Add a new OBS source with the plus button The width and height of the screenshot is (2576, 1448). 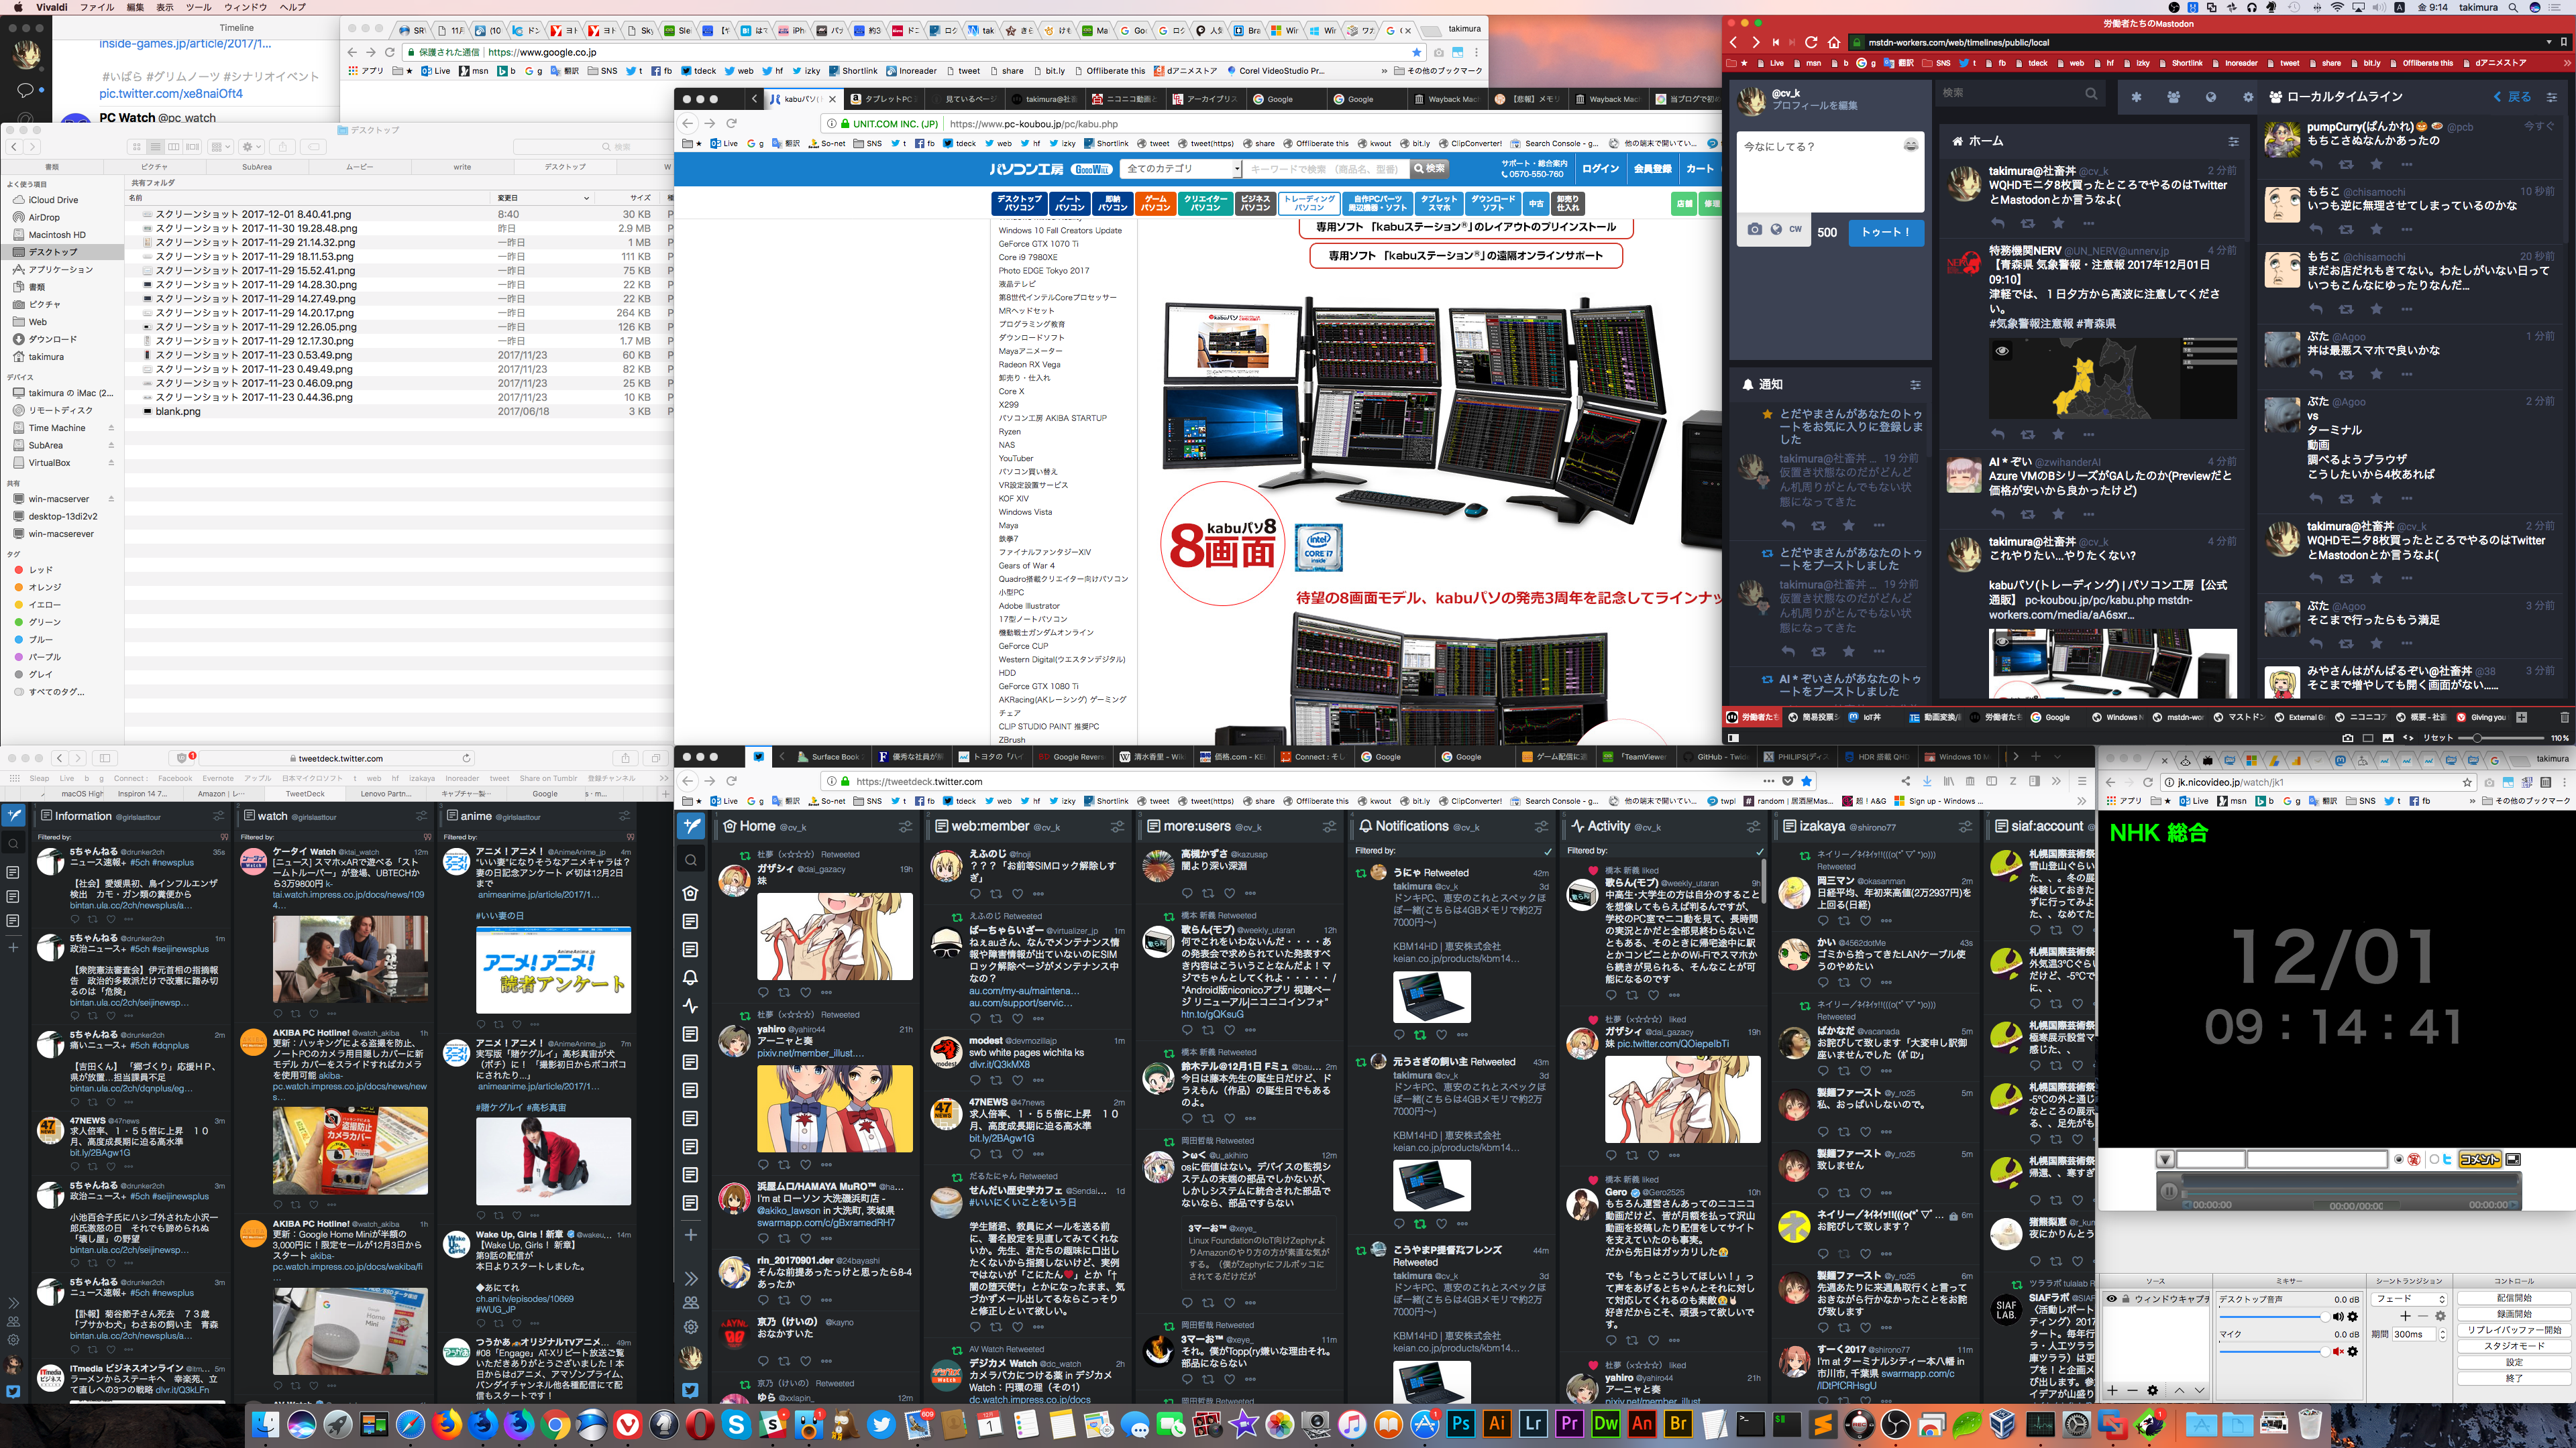coord(2112,1391)
